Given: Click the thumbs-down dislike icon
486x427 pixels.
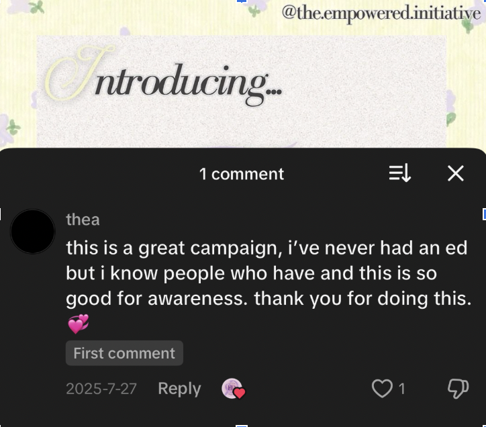Looking at the screenshot, I should 458,389.
